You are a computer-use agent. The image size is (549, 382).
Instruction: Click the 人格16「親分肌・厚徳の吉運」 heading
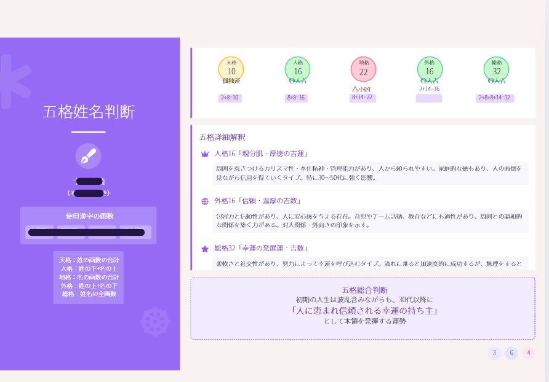tap(261, 154)
